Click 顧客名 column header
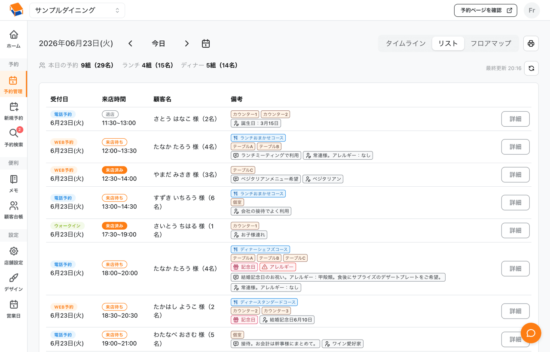The width and height of the screenshot is (550, 352). [x=162, y=99]
